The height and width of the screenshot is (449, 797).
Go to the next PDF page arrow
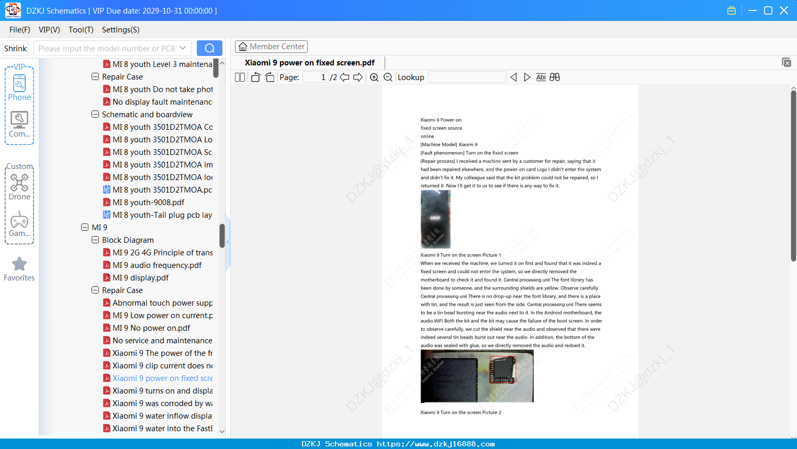(358, 77)
